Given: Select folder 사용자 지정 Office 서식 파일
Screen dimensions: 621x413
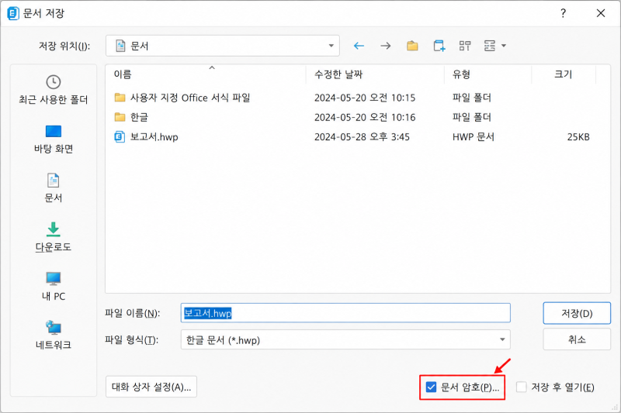Looking at the screenshot, I should (190, 98).
